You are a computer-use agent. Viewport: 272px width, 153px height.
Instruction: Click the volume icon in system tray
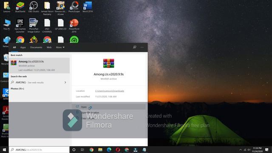pos(249,150)
